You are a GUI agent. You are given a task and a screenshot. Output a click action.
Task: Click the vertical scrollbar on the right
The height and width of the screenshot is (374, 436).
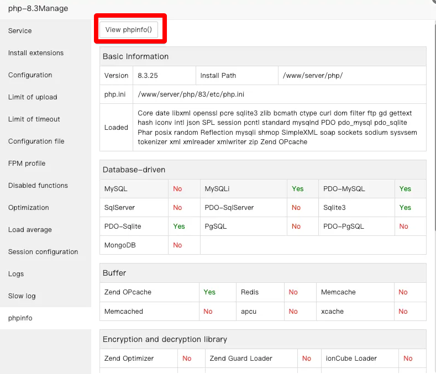[x=435, y=128]
